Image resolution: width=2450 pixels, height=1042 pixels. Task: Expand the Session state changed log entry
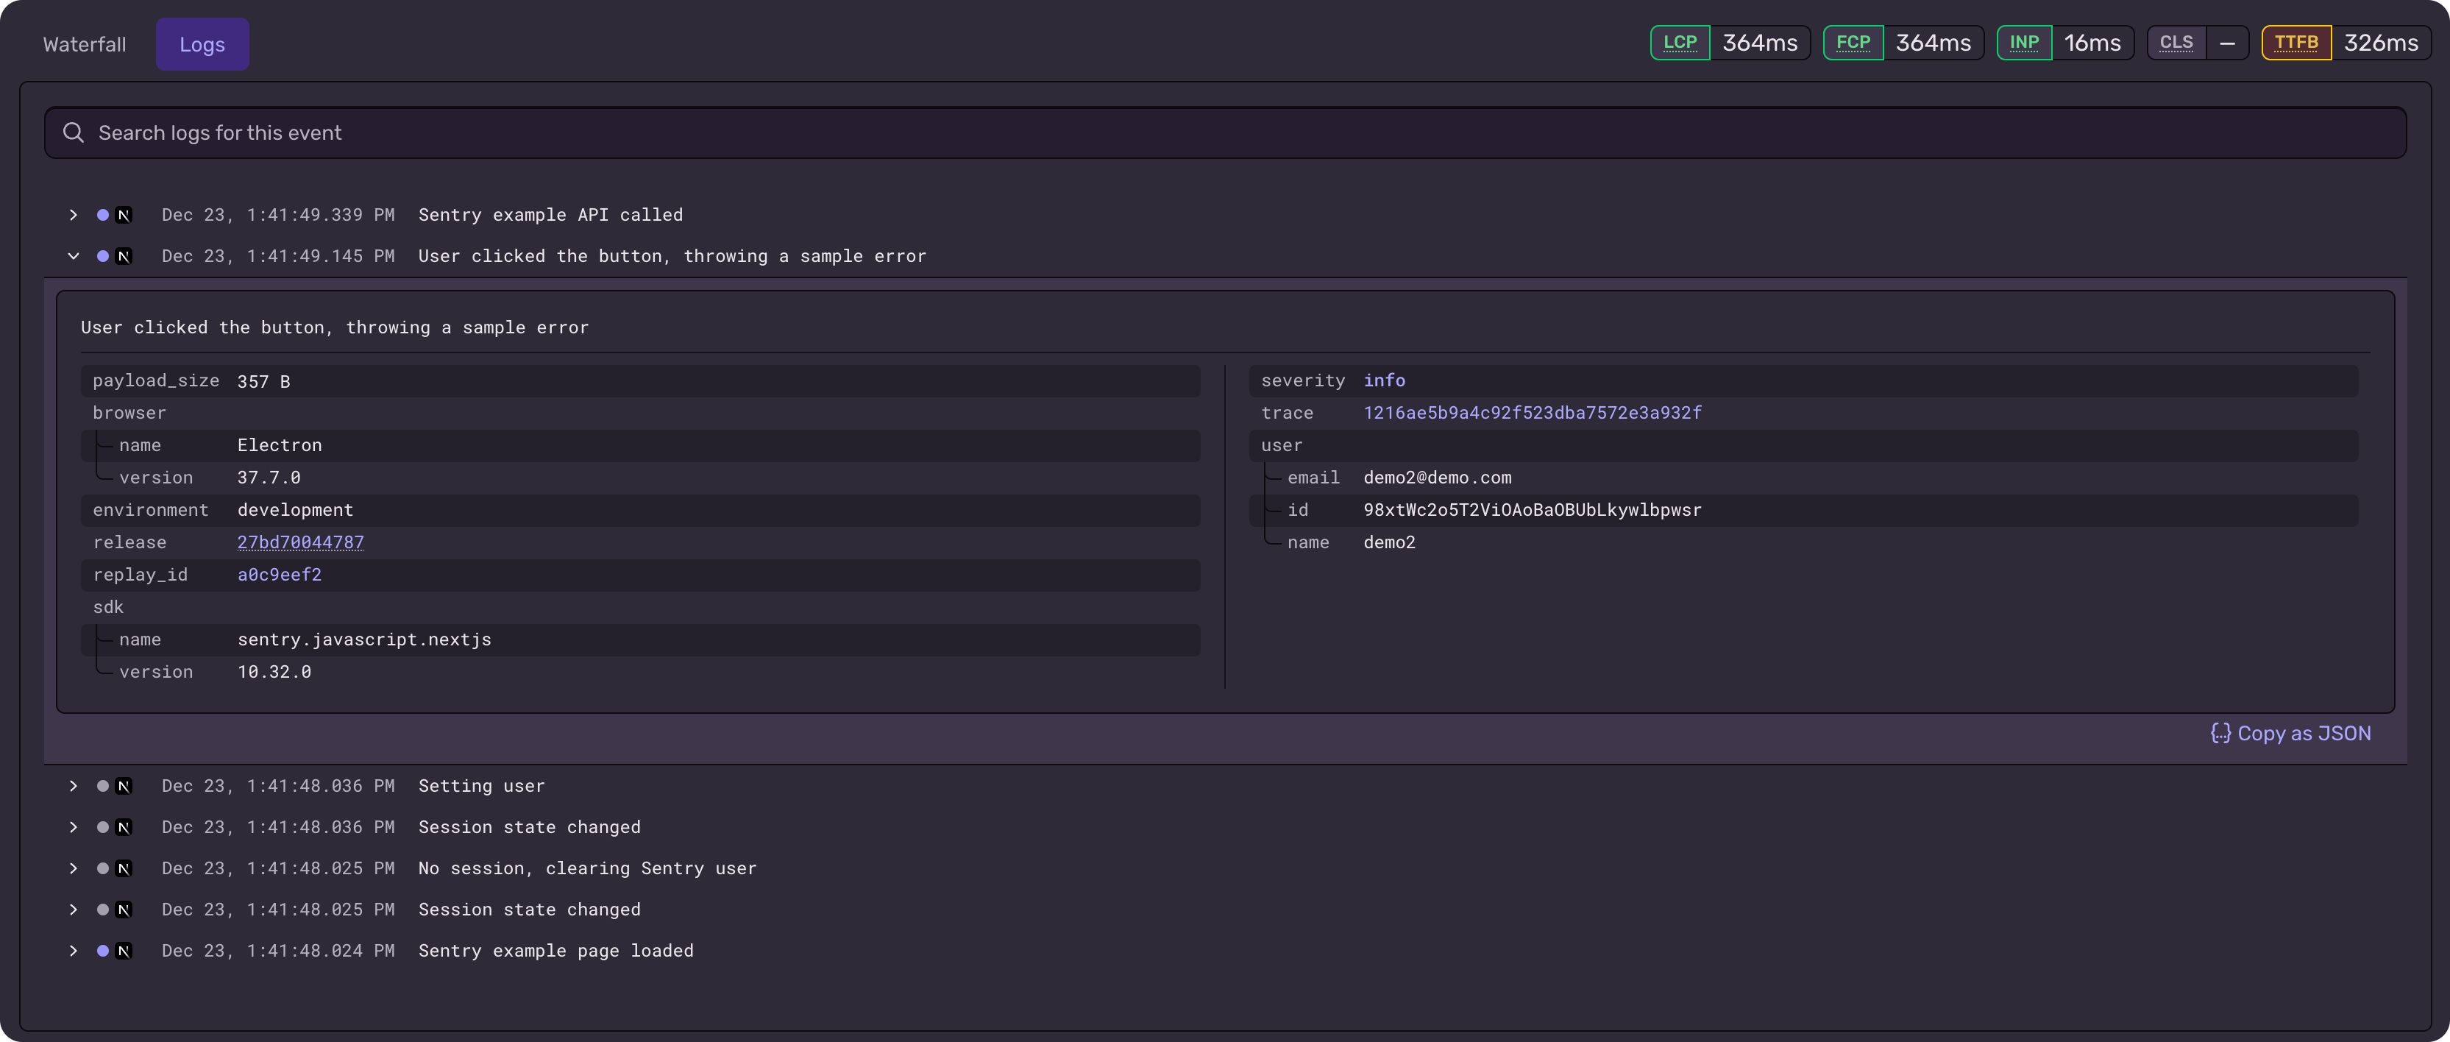pyautogui.click(x=74, y=827)
